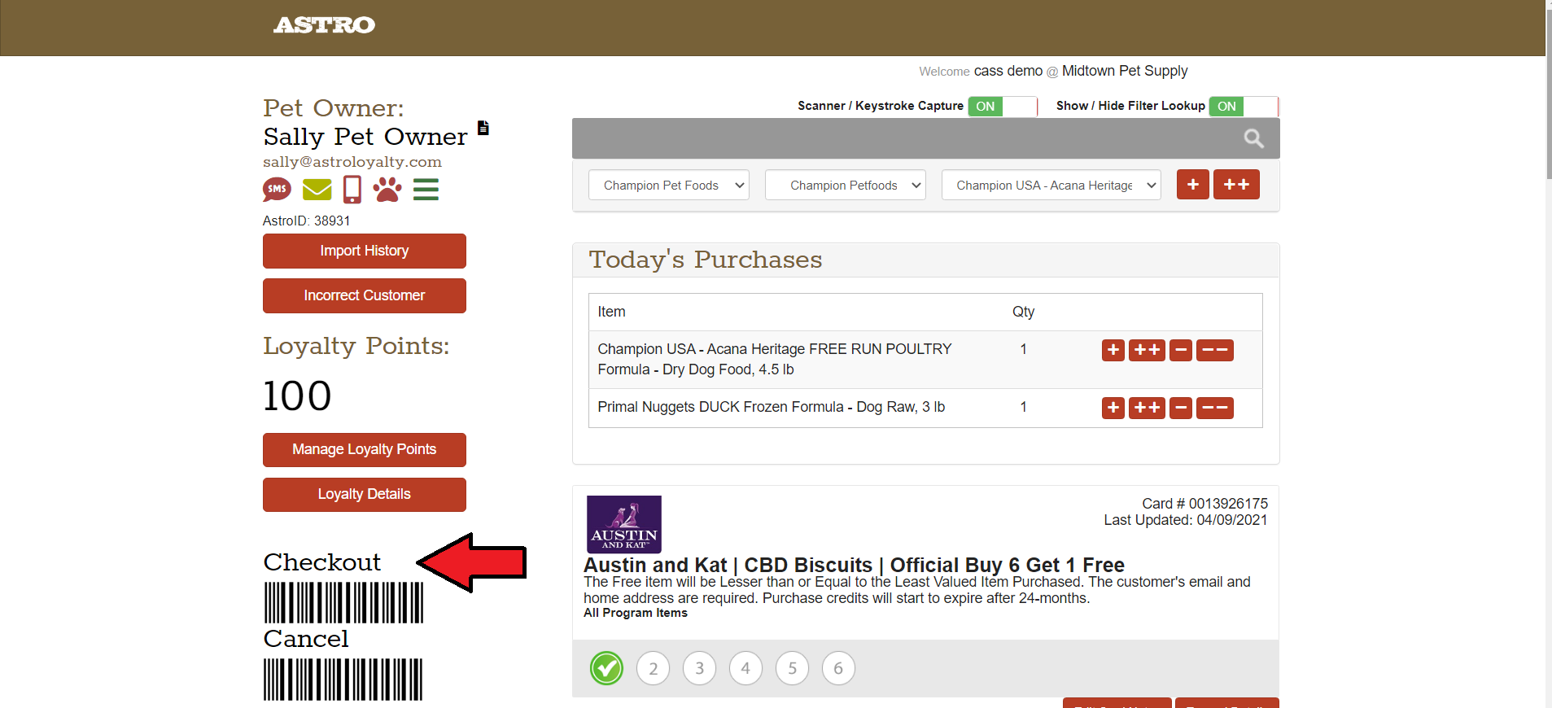
Task: Remove one Acana Heritage Free Run Poultry
Action: (1181, 350)
